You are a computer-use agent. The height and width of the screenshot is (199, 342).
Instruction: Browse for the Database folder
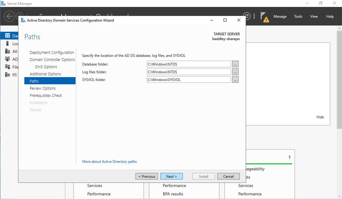tap(235, 64)
